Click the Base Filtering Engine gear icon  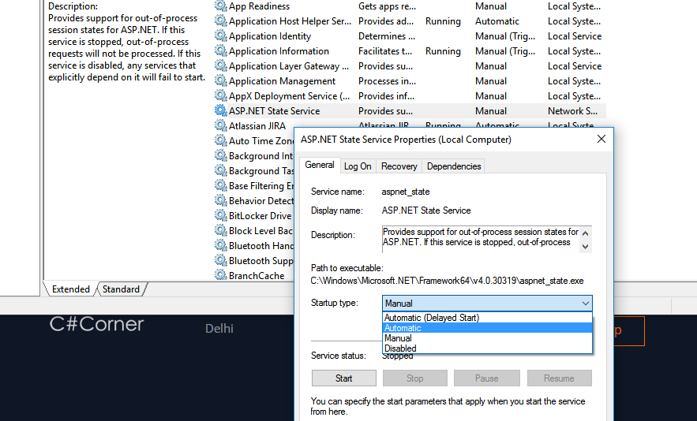pos(220,185)
